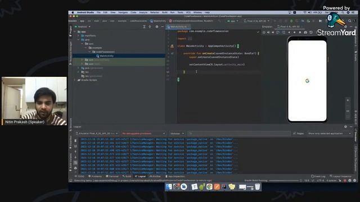Click Logcat search filter field
Image resolution: width=360 pixels, height=202 pixels.
(x=239, y=134)
